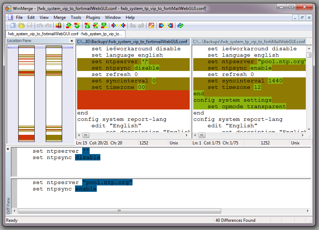The height and width of the screenshot is (230, 319).
Task: Copy all differences right
Action: point(161,25)
